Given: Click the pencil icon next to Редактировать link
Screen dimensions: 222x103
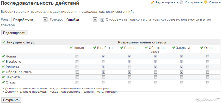Looking at the screenshot, I should coord(152,2).
